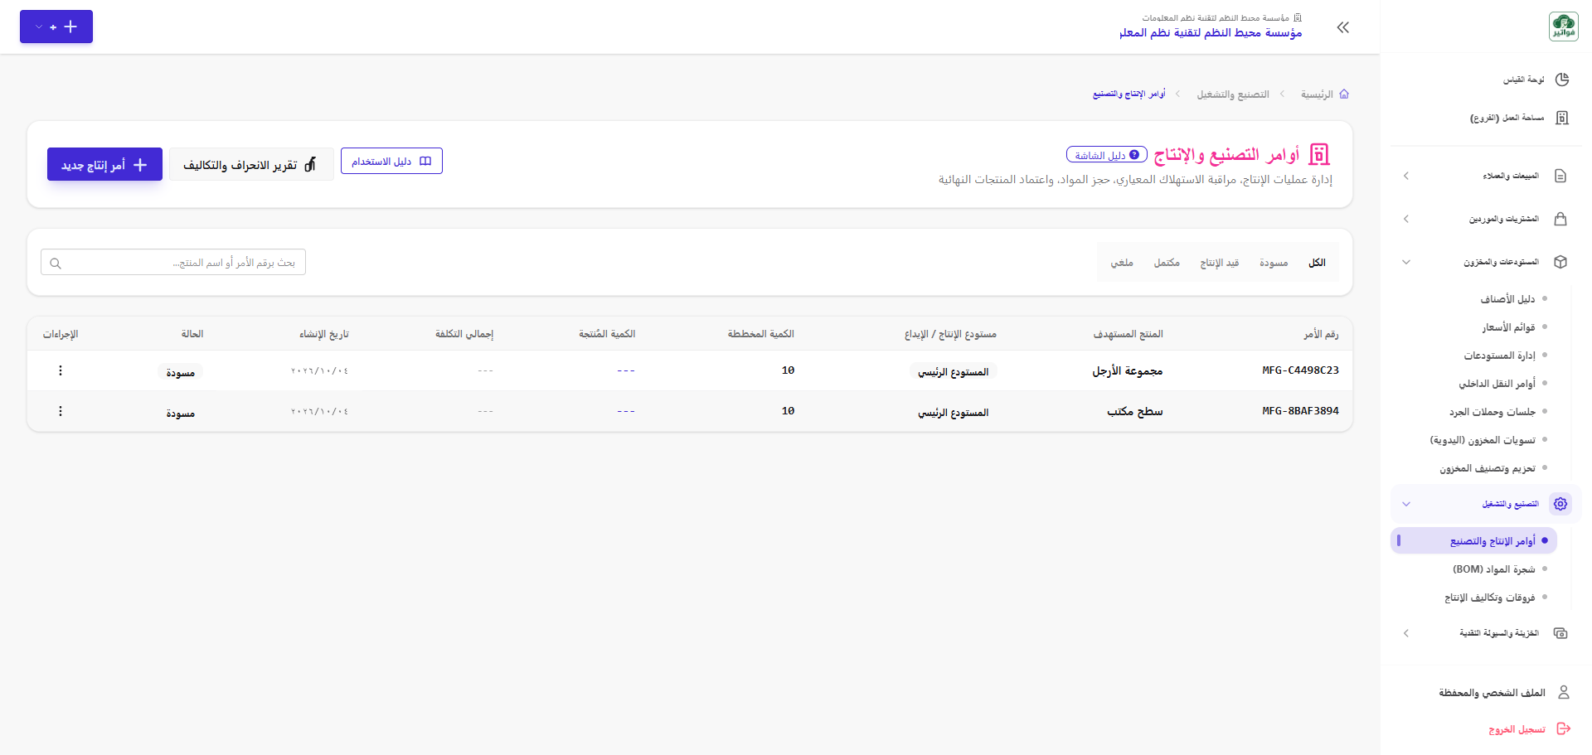Click company name link in header
The height and width of the screenshot is (755, 1592).
click(x=1211, y=32)
